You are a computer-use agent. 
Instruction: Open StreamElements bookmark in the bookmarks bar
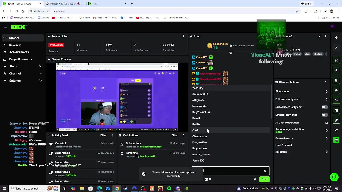176,18
